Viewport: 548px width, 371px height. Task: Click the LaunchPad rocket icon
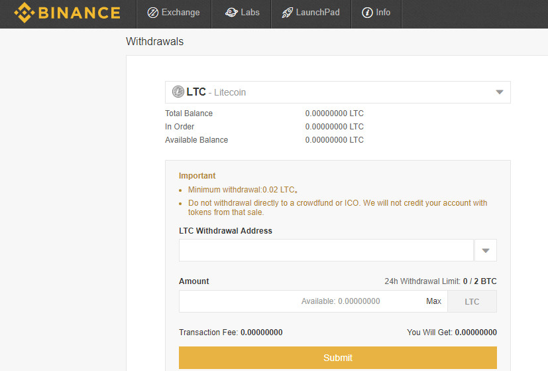point(288,13)
